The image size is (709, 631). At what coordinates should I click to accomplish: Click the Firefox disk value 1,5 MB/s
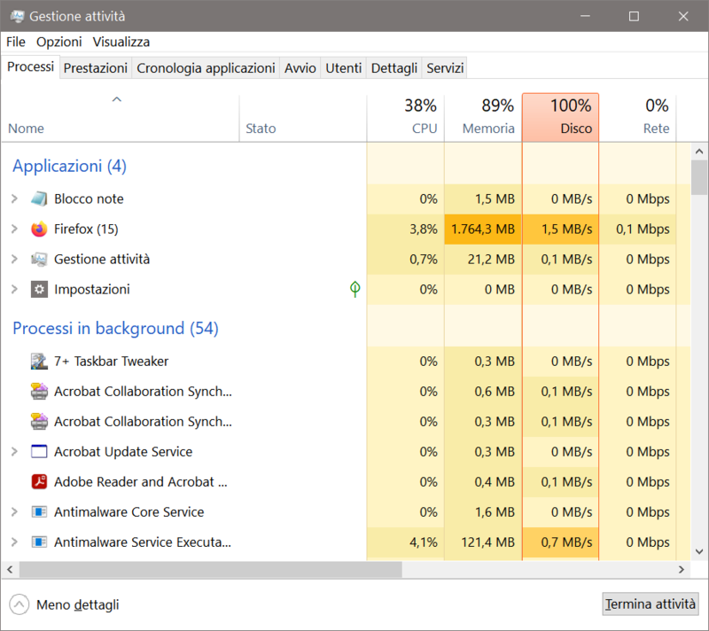(561, 230)
